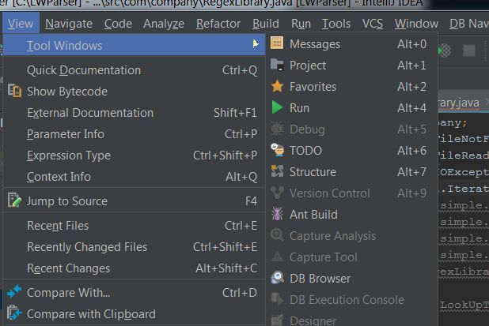Open the Navigate menu

pyautogui.click(x=69, y=24)
